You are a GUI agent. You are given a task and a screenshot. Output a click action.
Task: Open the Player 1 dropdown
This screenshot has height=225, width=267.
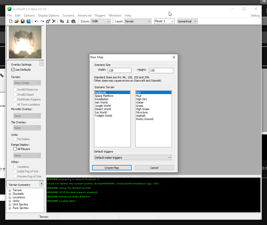[164, 21]
